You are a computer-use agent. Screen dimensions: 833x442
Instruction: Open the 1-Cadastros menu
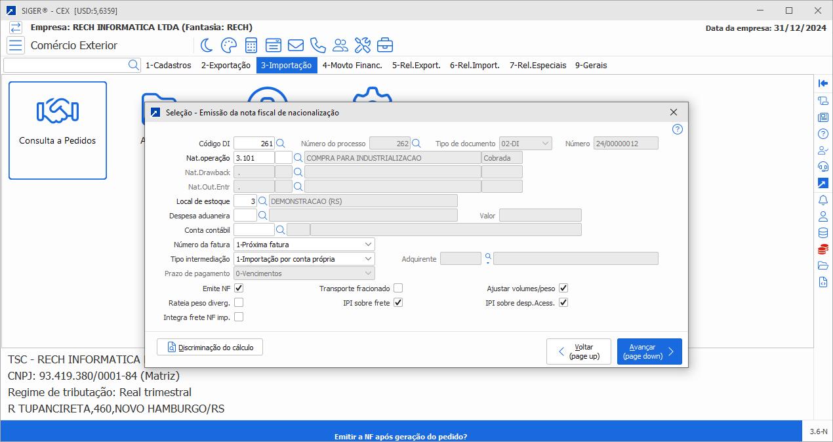coord(169,65)
